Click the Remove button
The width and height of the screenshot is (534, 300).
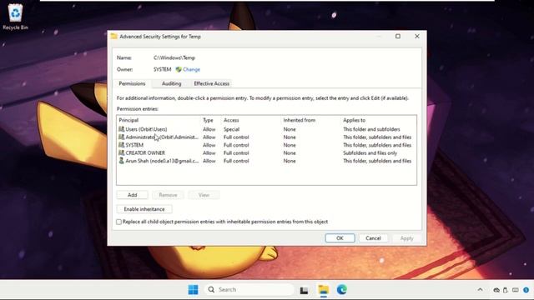pyautogui.click(x=168, y=195)
